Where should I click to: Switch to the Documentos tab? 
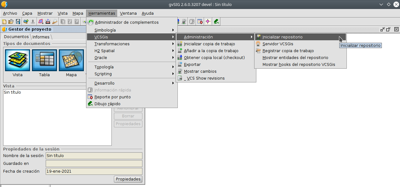16,37
